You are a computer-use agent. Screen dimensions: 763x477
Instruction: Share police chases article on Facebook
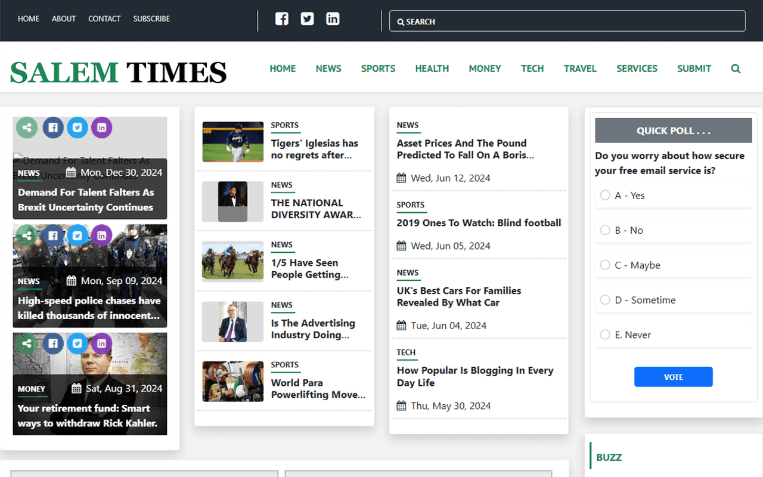(53, 236)
